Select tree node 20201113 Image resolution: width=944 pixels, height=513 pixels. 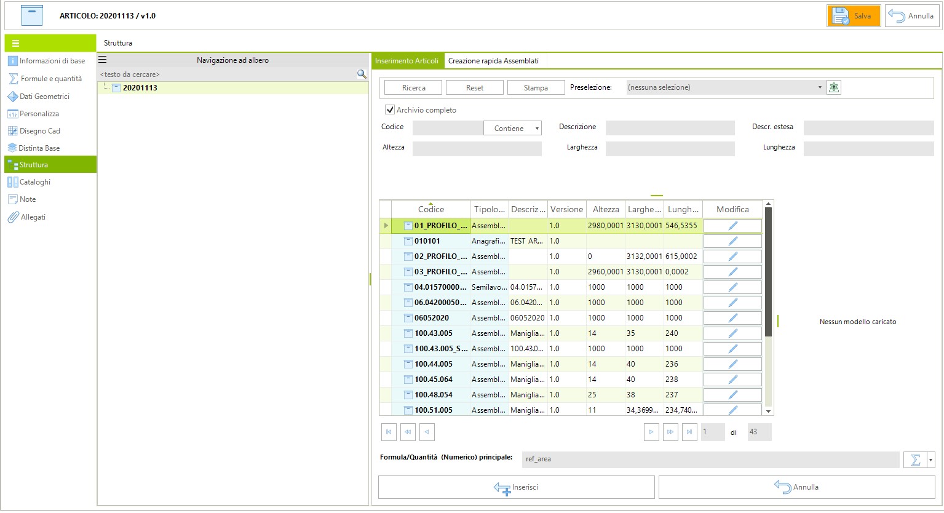coord(140,88)
